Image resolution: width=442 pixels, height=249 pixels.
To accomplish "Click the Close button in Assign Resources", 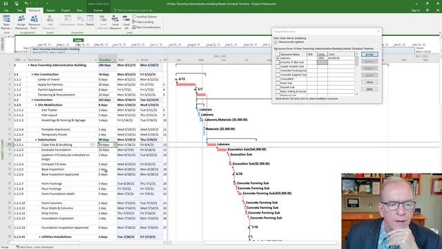I will click(x=369, y=82).
